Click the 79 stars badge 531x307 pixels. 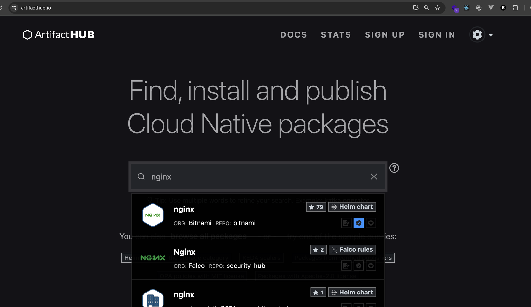pyautogui.click(x=316, y=207)
